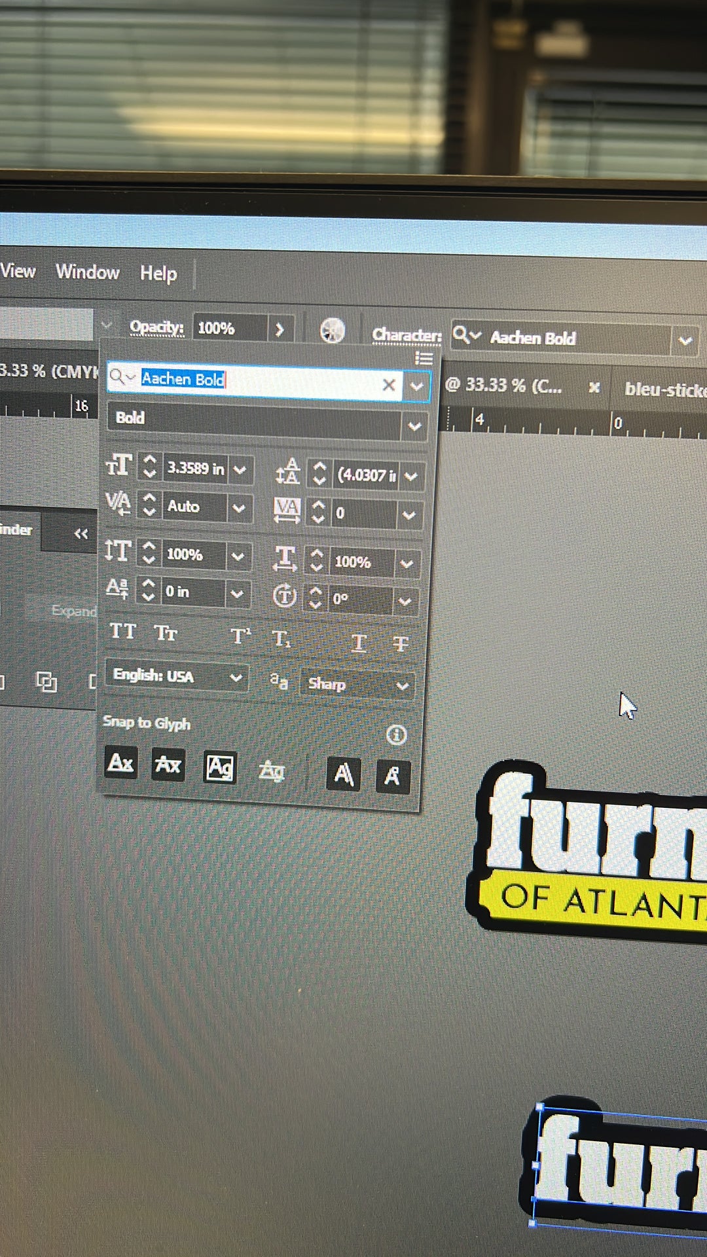Open the Help menu

[x=158, y=273]
